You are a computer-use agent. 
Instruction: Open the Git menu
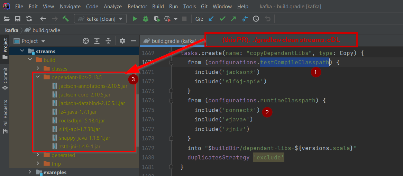(x=204, y=7)
